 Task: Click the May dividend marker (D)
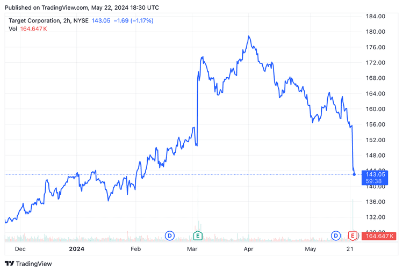click(x=336, y=236)
